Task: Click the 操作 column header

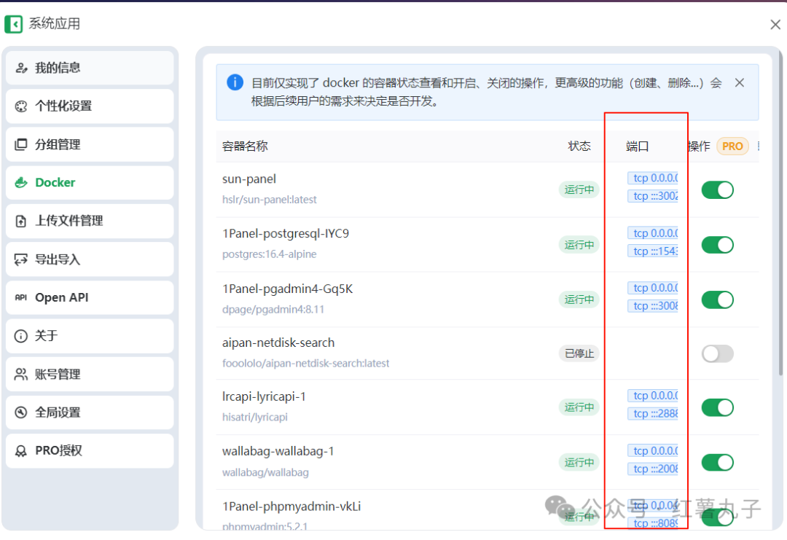Action: pyautogui.click(x=699, y=146)
